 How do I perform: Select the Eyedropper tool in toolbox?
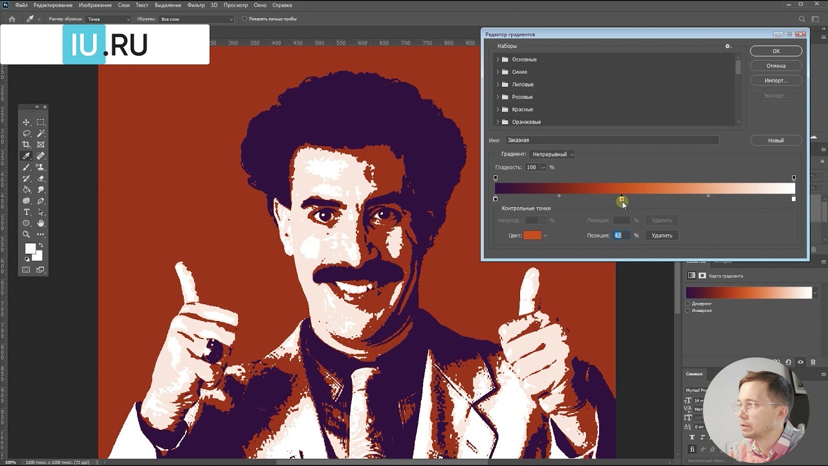pyautogui.click(x=27, y=156)
